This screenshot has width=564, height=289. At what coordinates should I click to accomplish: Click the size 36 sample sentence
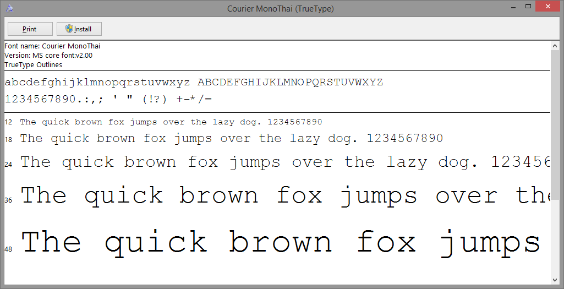tap(285, 196)
